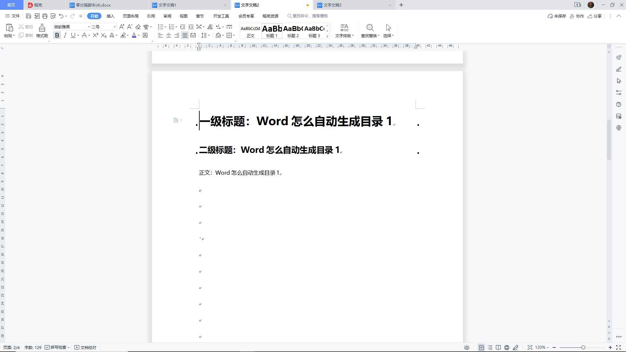Image resolution: width=626 pixels, height=352 pixels.
Task: Open 拼写检查 spell check from status bar
Action: tap(57, 347)
